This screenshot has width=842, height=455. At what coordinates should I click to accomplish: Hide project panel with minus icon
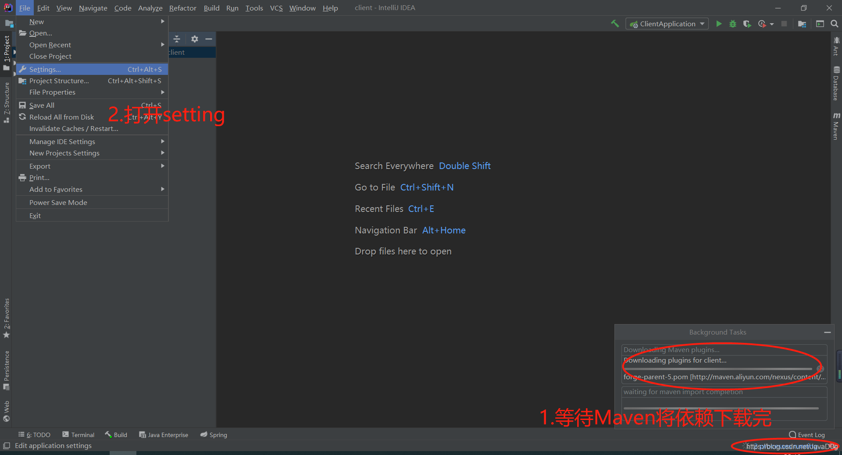pyautogui.click(x=209, y=39)
